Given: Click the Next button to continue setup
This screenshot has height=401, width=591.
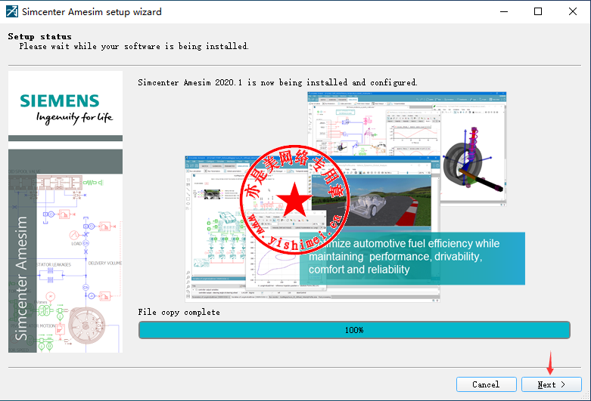Looking at the screenshot, I should [552, 384].
